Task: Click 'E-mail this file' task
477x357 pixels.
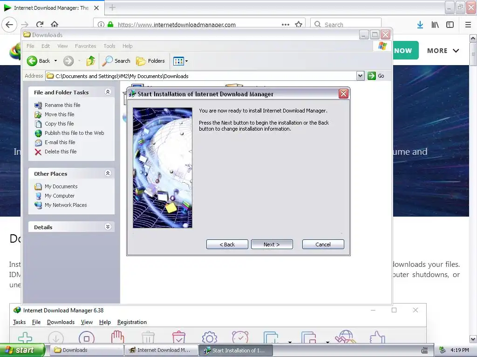Action: (60, 142)
